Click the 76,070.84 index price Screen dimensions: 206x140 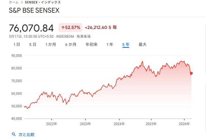point(31,28)
